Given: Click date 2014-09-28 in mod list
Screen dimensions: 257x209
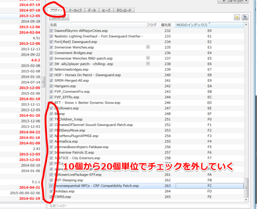Looking at the screenshot, I should click(x=30, y=21).
